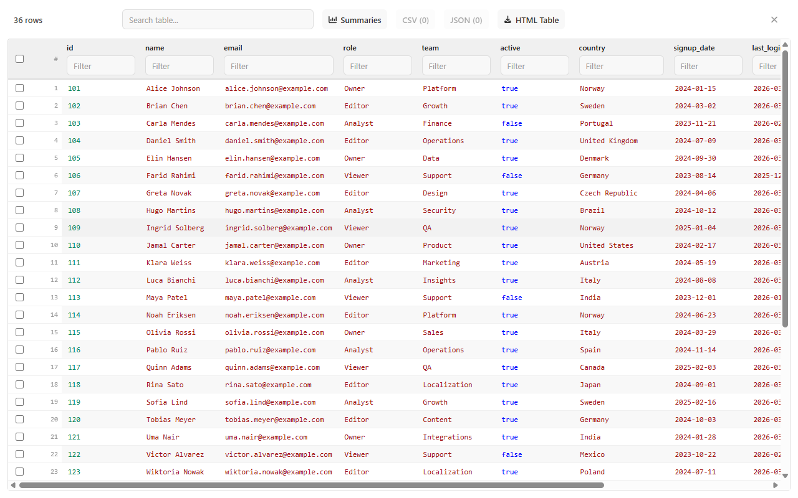Check the row for Alice Johnson
This screenshot has width=798, height=498.
(x=20, y=88)
